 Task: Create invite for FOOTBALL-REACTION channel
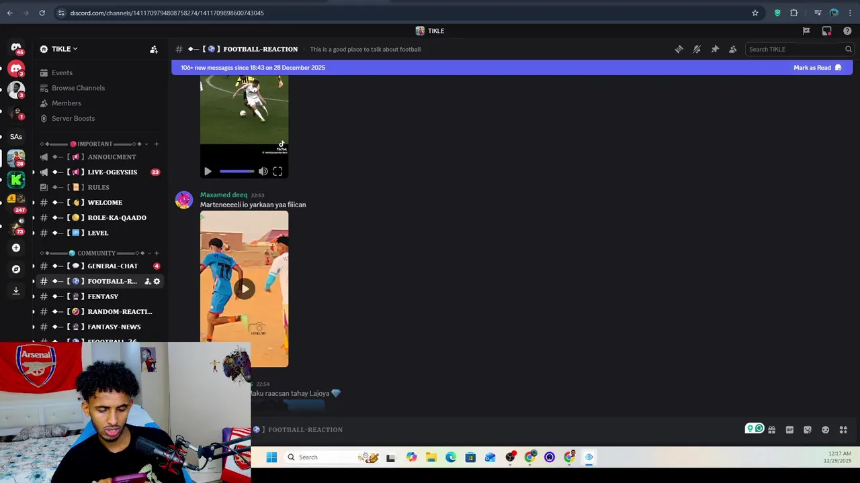pos(147,281)
